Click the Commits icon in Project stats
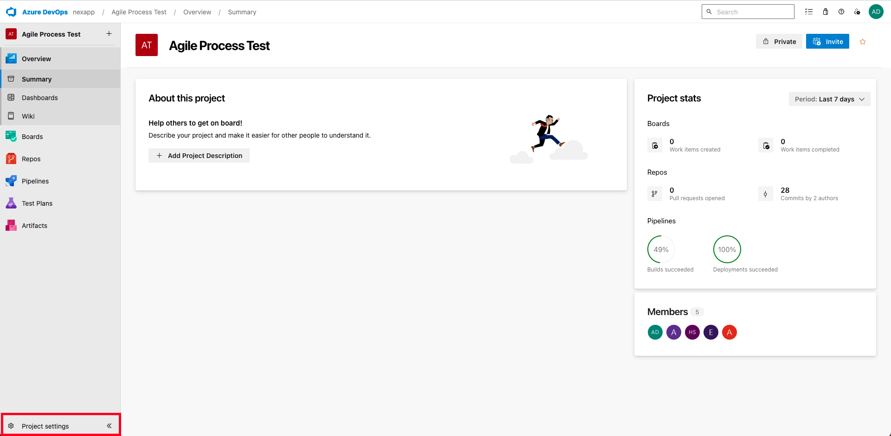The height and width of the screenshot is (436, 891). pyautogui.click(x=766, y=194)
